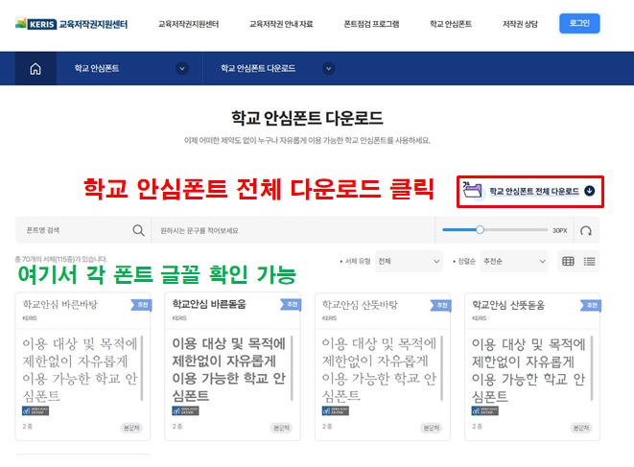Click the 학교안심 바른바탕 preview text
The width and height of the screenshot is (634, 467).
click(80, 369)
